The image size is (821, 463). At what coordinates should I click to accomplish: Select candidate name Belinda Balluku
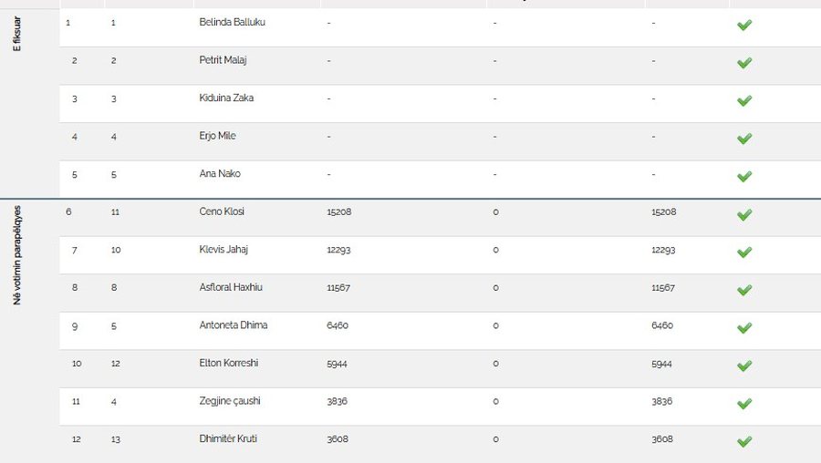pyautogui.click(x=232, y=22)
